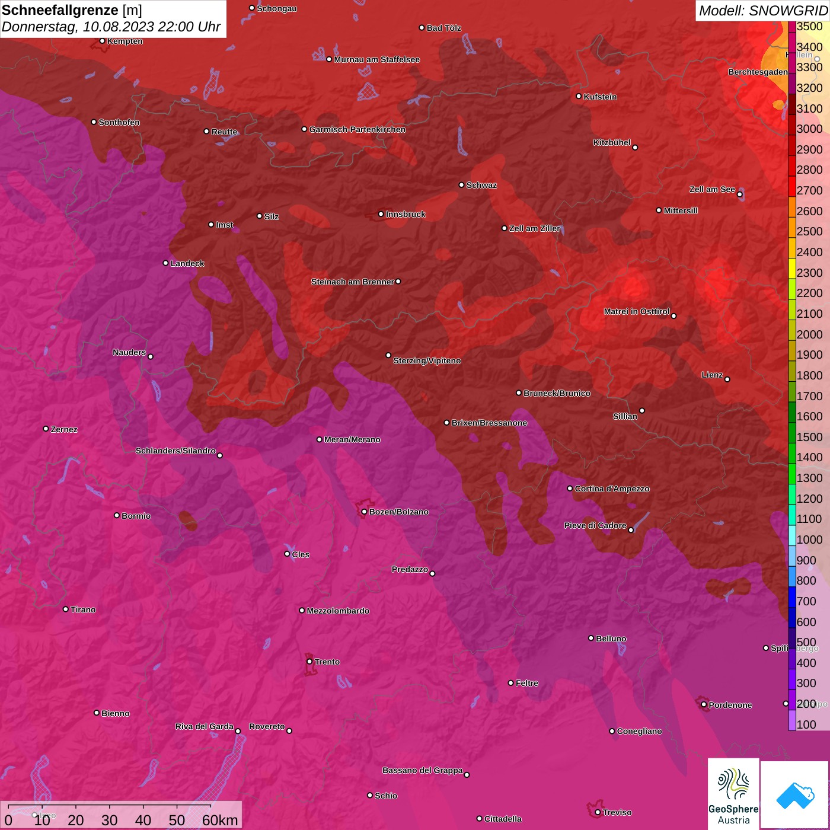The width and height of the screenshot is (830, 830).
Task: Click the Landeck town label
Action: tap(187, 263)
